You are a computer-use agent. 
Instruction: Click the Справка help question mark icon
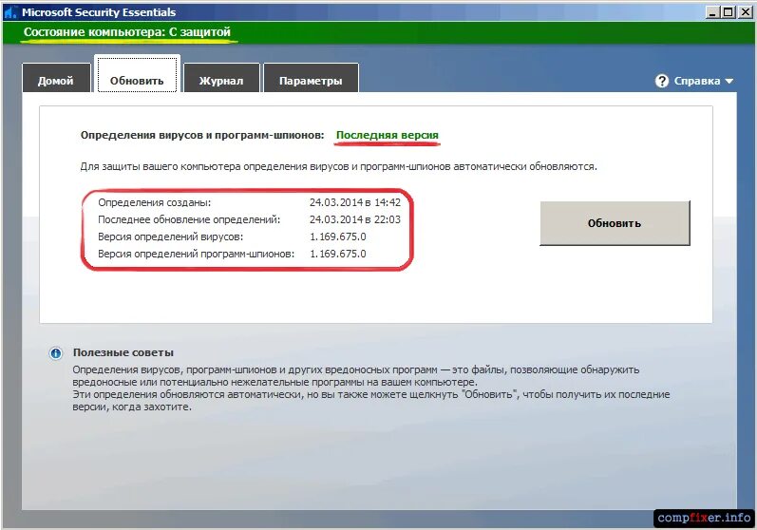[661, 81]
